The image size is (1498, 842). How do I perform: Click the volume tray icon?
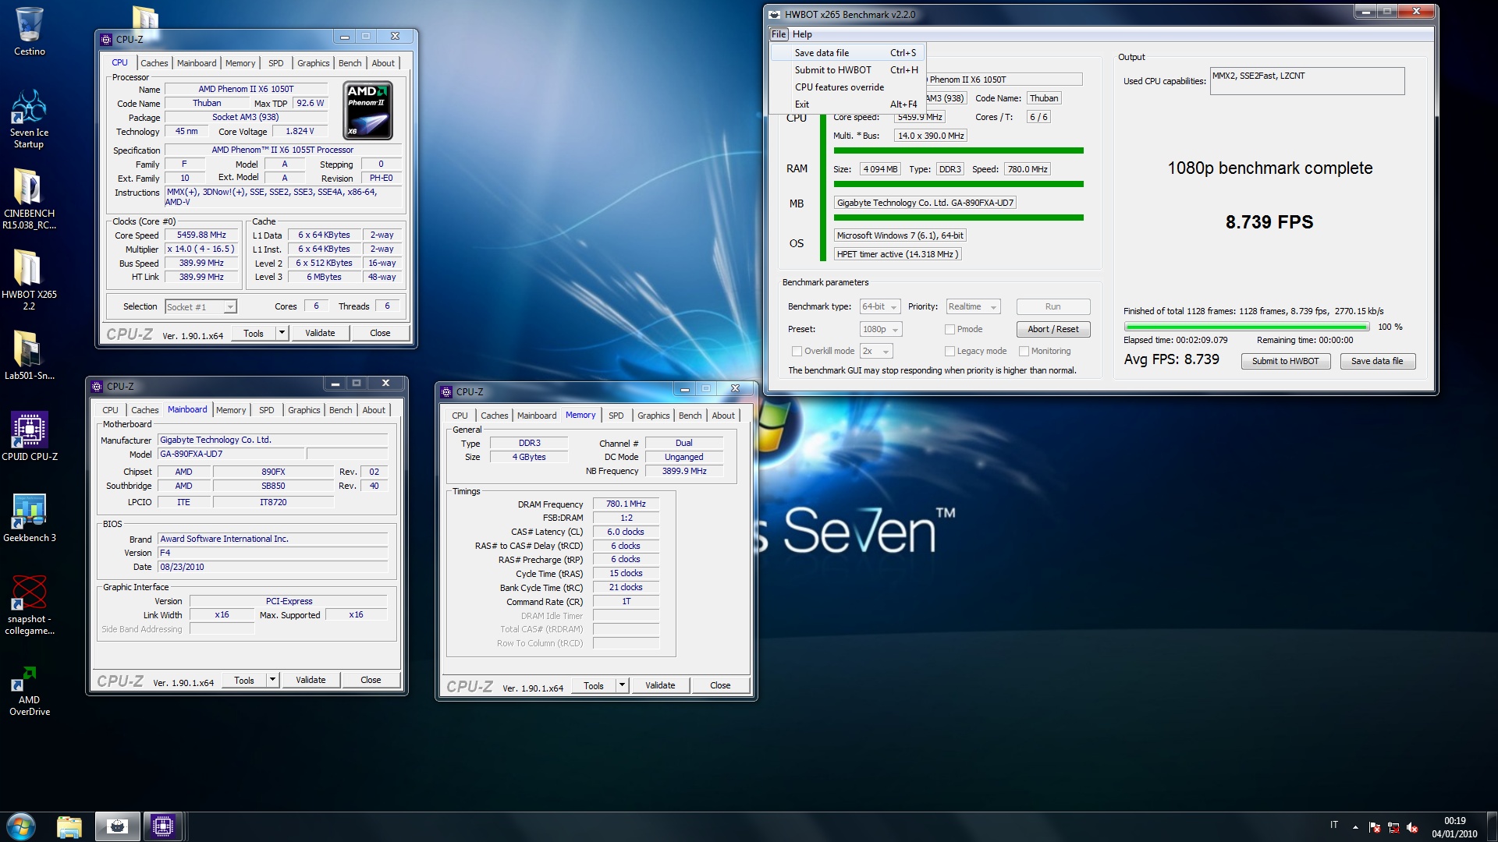[1411, 827]
